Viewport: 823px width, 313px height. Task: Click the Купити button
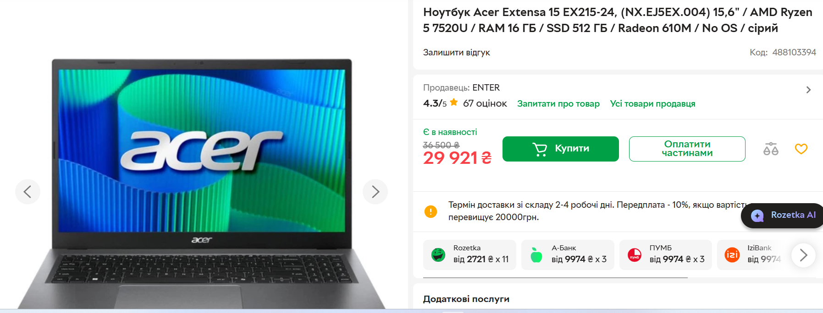(560, 149)
